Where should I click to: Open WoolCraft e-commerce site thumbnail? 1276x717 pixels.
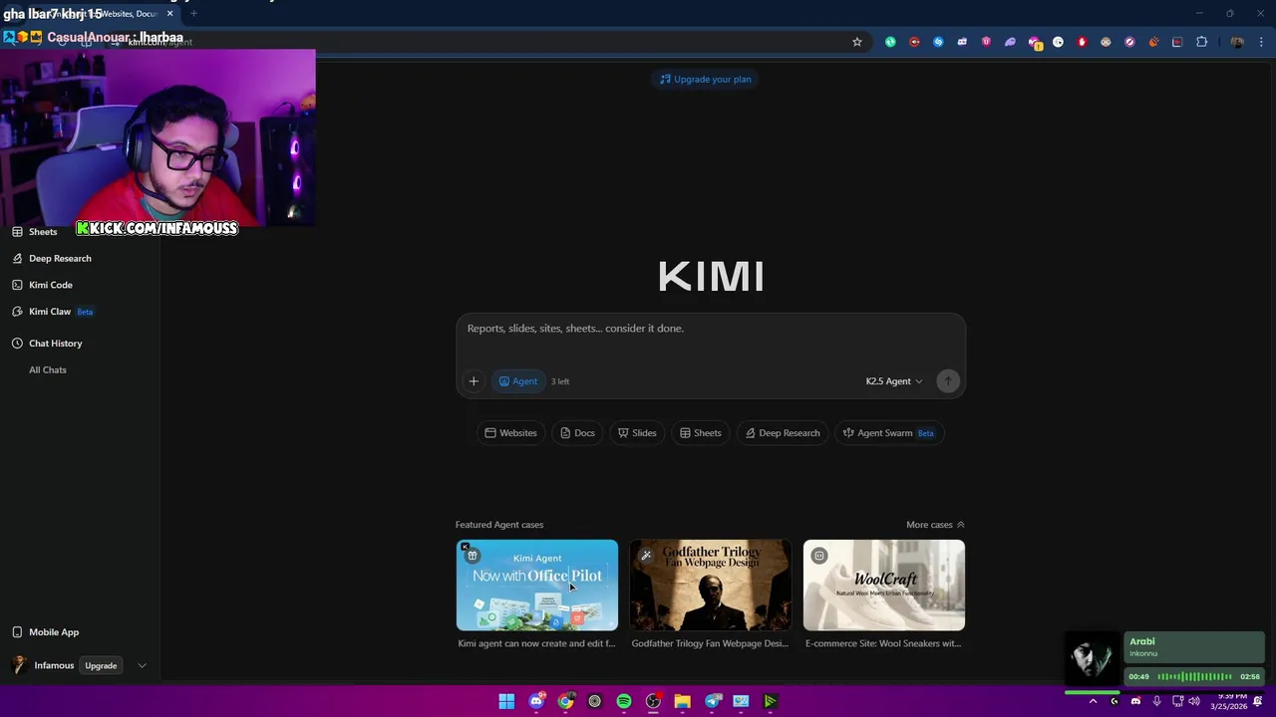click(x=884, y=586)
